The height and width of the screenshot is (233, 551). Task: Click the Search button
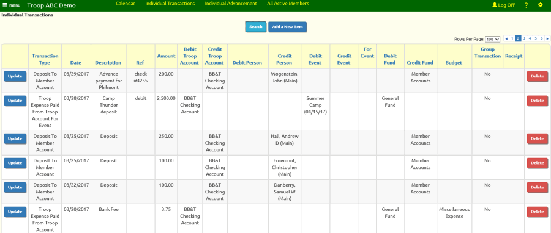tap(256, 27)
